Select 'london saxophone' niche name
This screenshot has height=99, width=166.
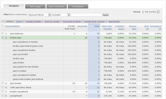(x=19, y=92)
